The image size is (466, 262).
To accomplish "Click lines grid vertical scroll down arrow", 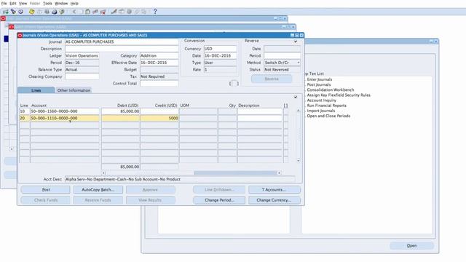I will point(298,161).
